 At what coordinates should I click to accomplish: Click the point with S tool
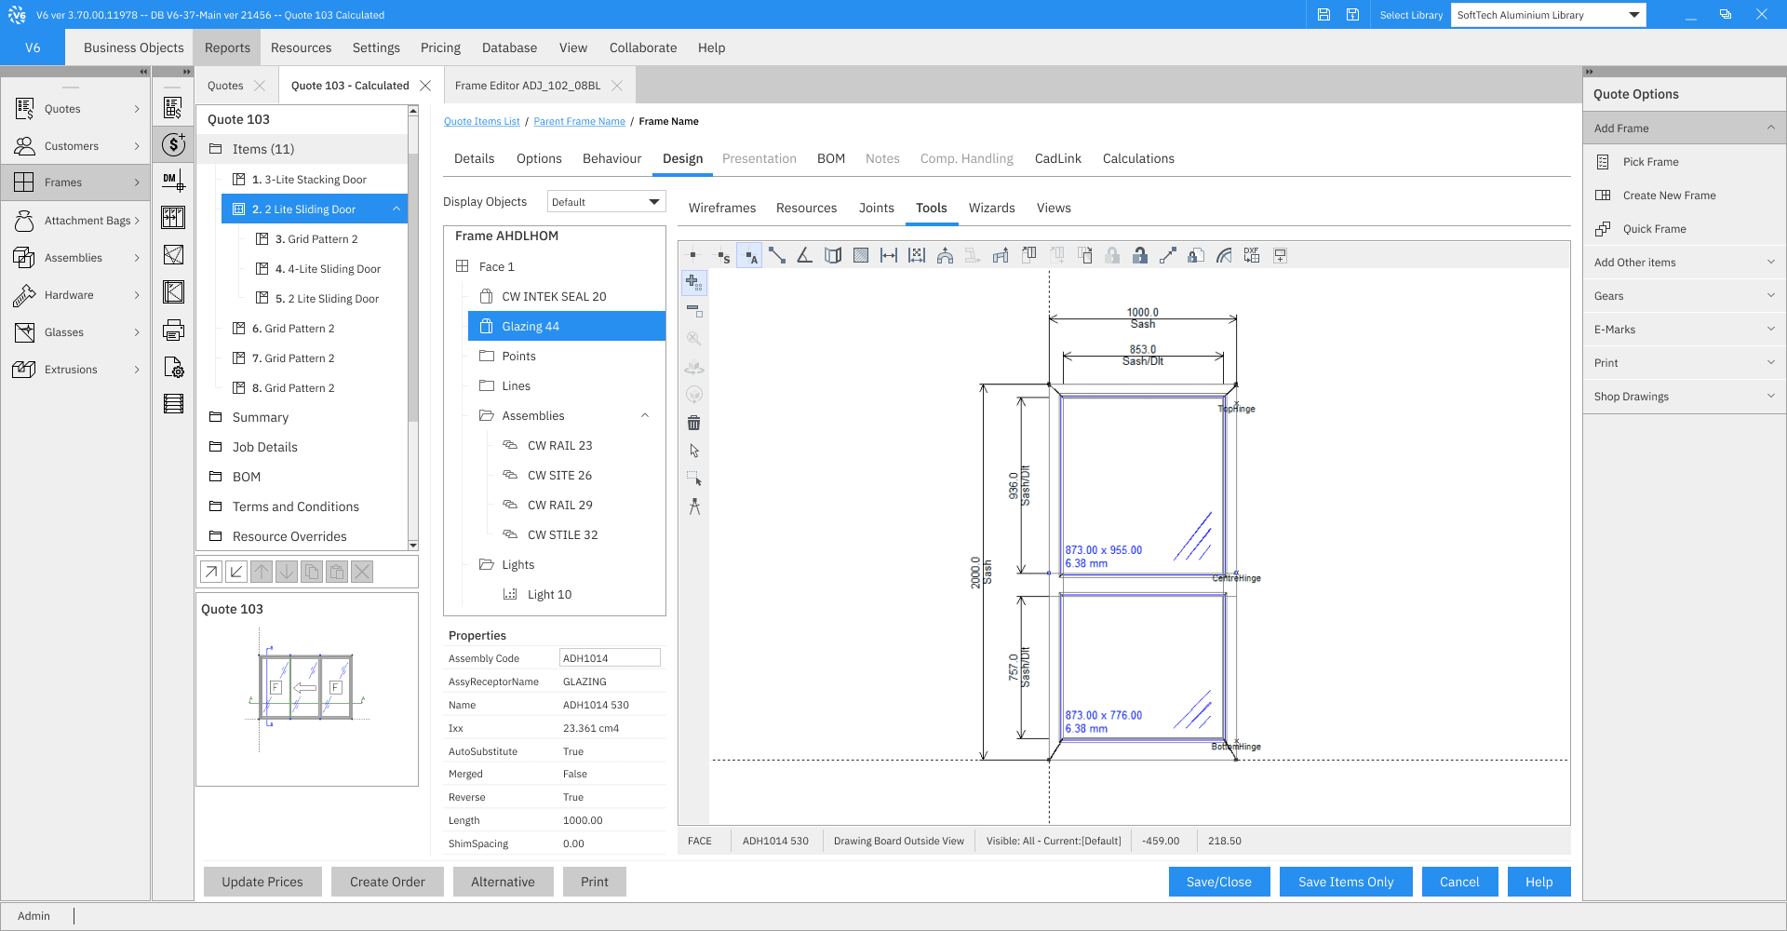point(722,255)
